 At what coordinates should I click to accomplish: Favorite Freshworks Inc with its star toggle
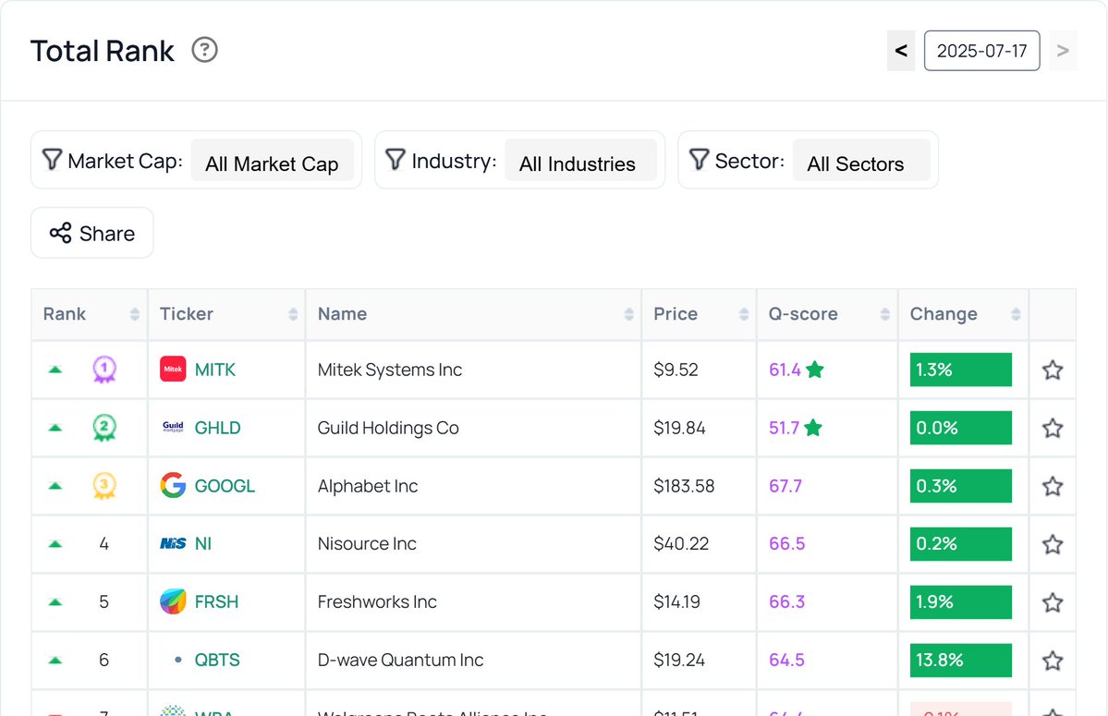click(1053, 602)
